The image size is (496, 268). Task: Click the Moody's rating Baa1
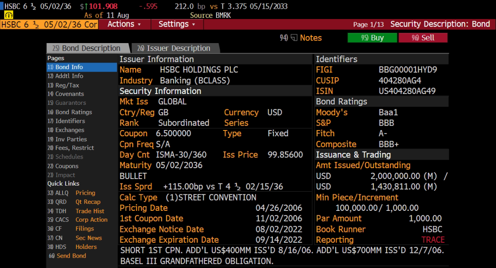388,112
